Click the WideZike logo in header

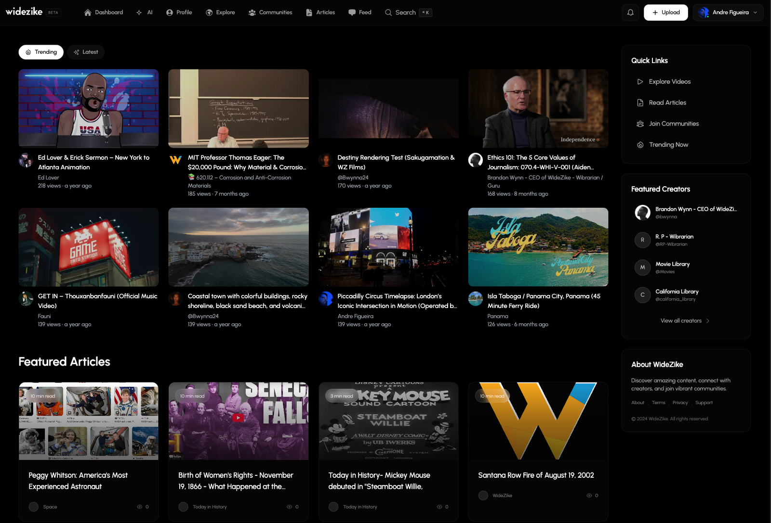tap(25, 12)
